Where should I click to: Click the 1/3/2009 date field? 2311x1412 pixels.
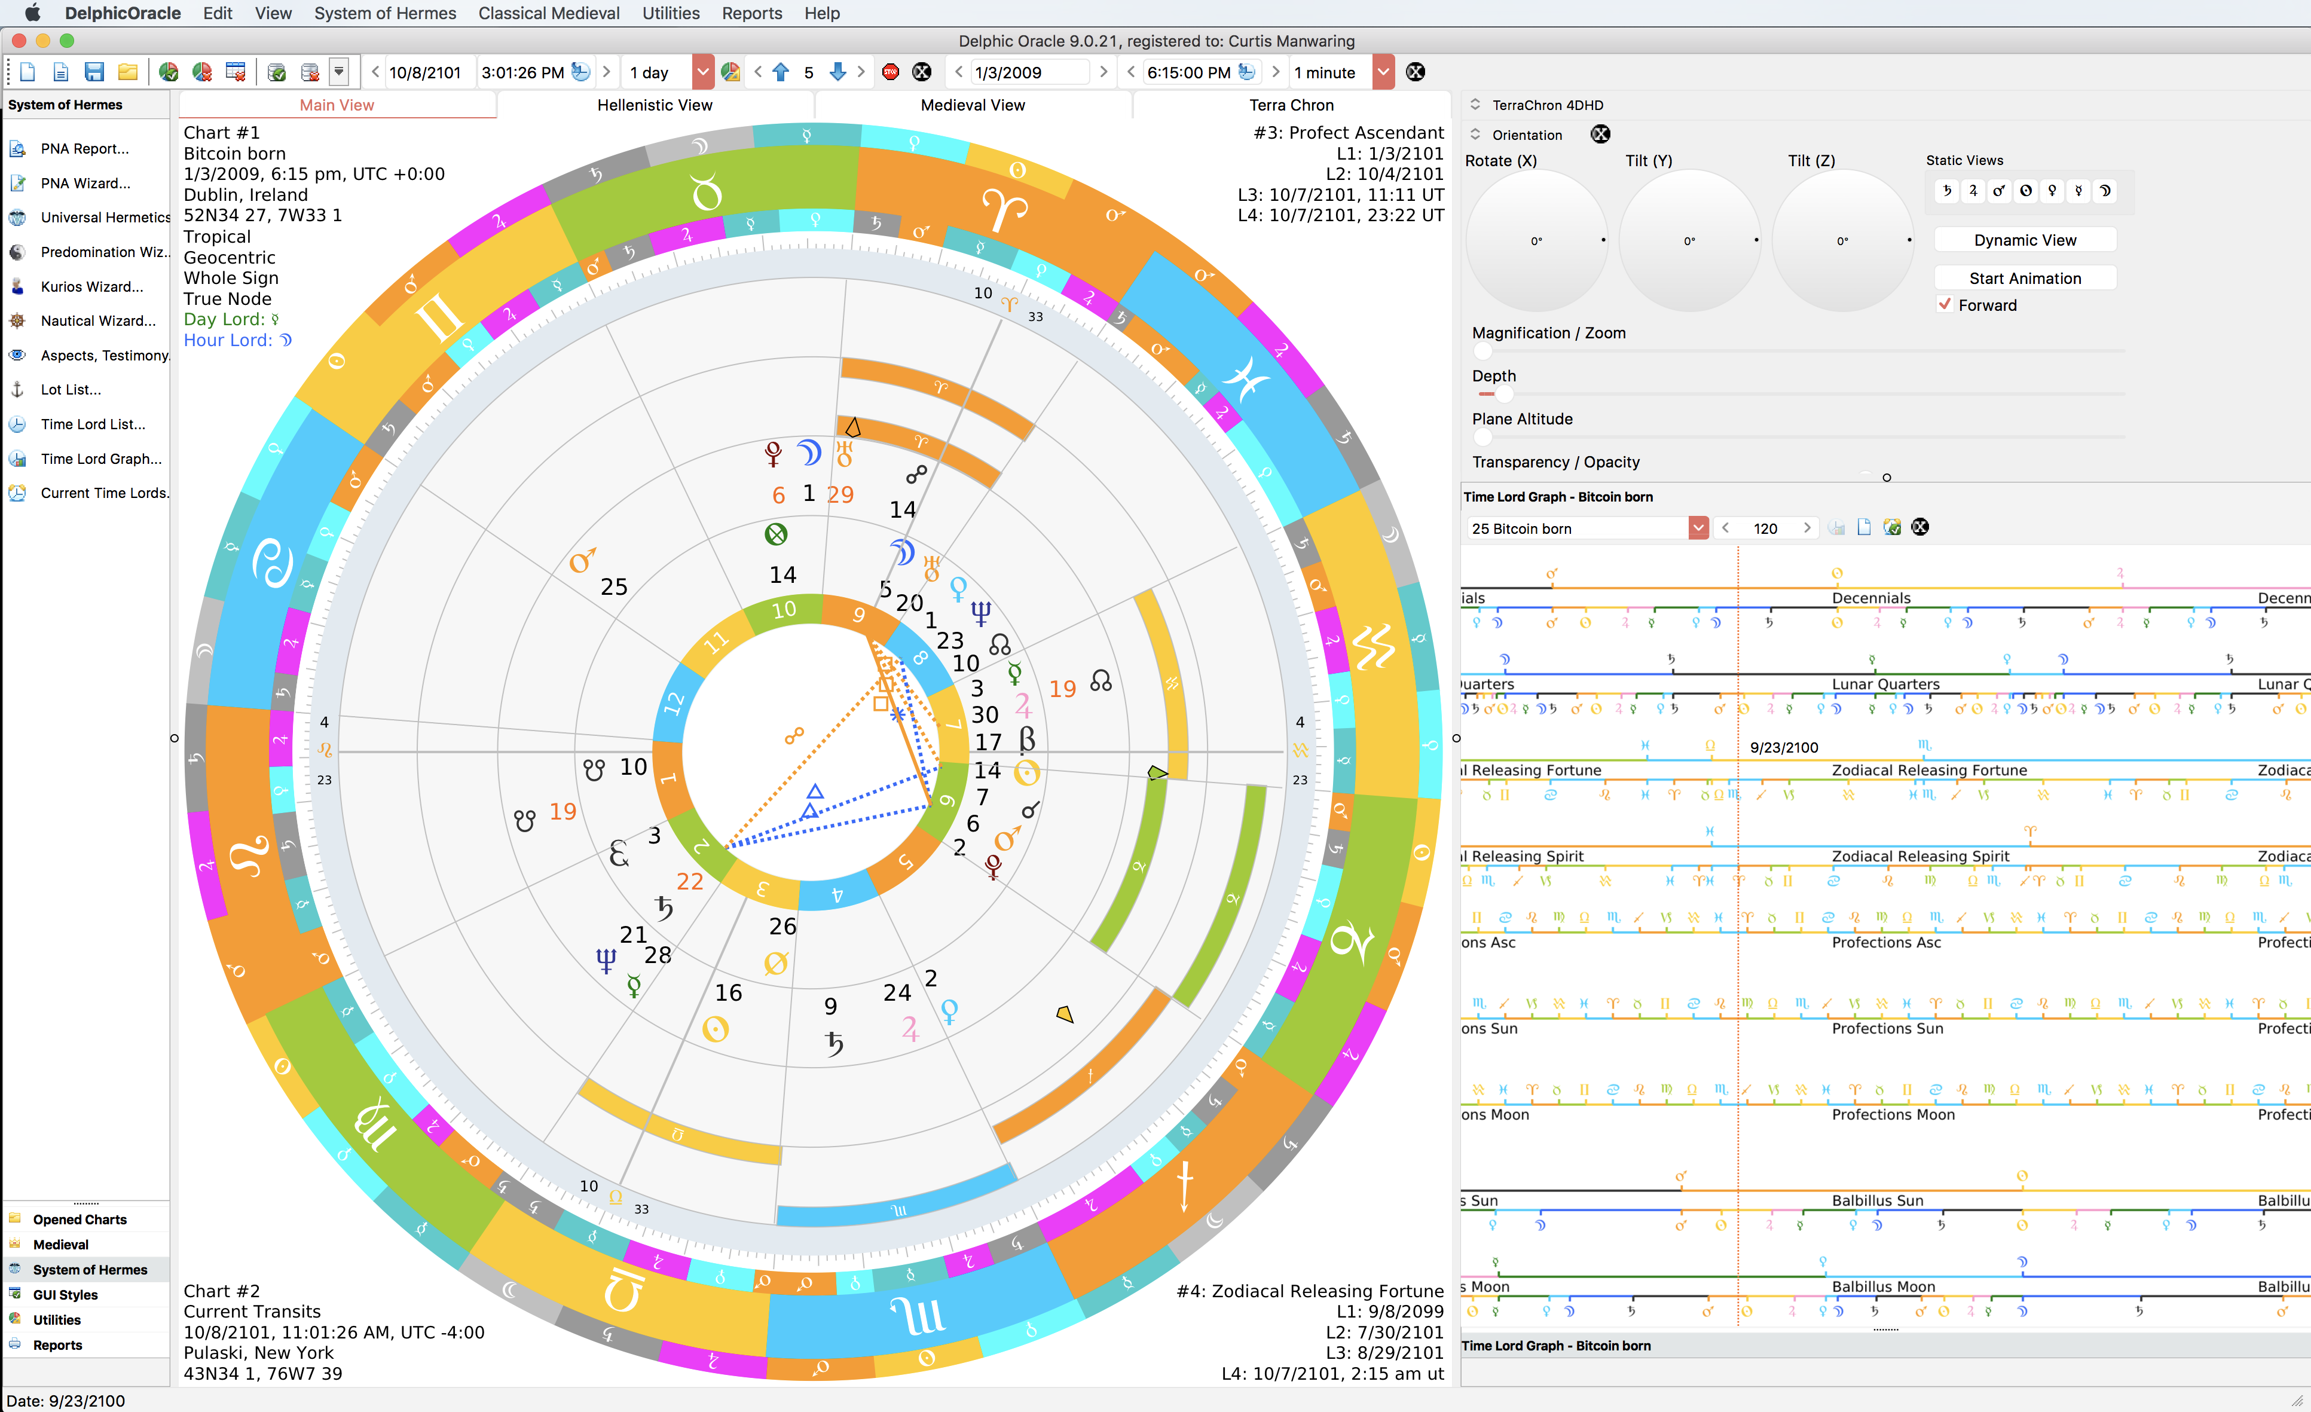(x=1030, y=72)
